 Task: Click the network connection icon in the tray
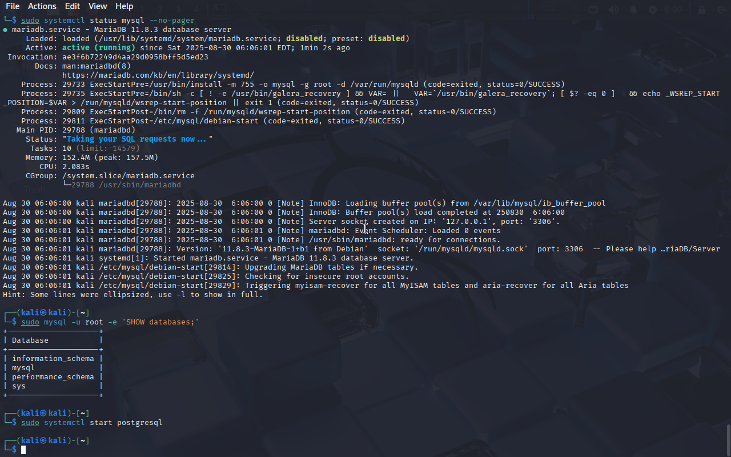(593, 10)
